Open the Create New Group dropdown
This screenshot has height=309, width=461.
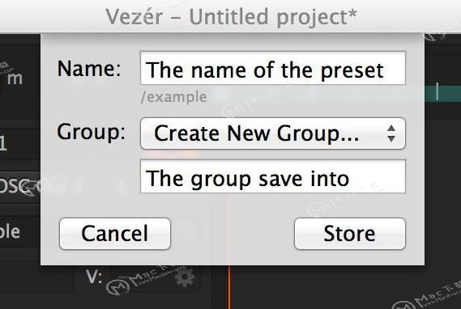click(x=273, y=133)
